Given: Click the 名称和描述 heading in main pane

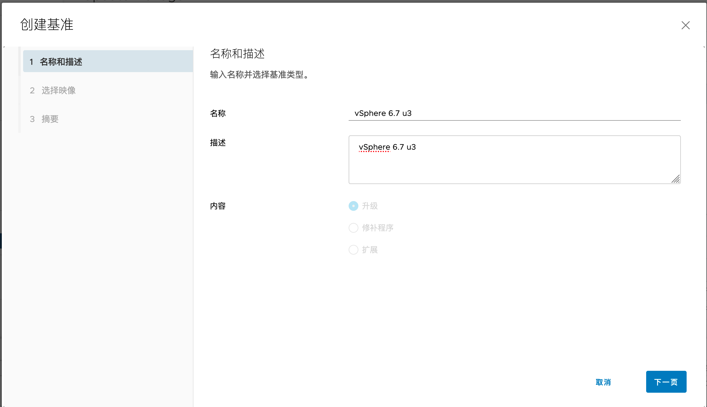Looking at the screenshot, I should coord(237,54).
